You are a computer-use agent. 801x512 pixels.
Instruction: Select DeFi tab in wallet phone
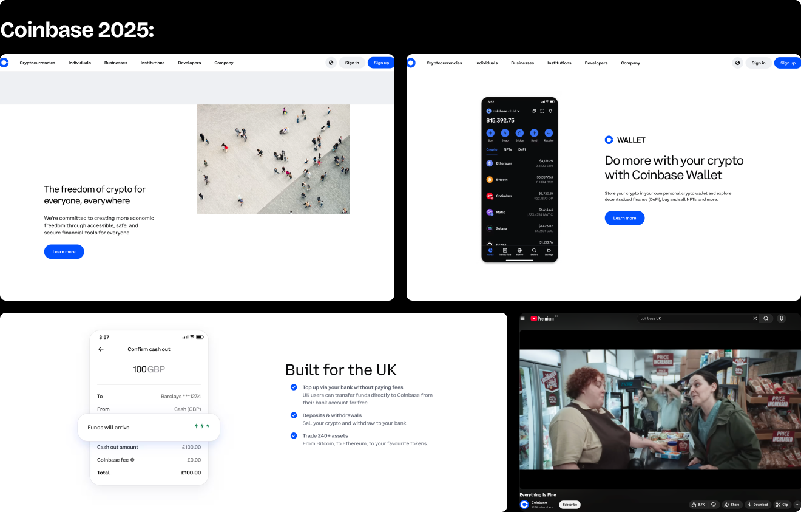coord(522,149)
